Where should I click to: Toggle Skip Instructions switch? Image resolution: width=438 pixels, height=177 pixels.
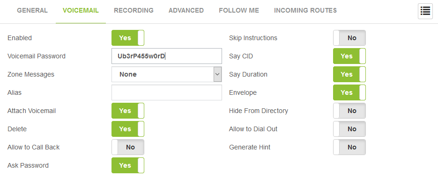click(x=349, y=38)
